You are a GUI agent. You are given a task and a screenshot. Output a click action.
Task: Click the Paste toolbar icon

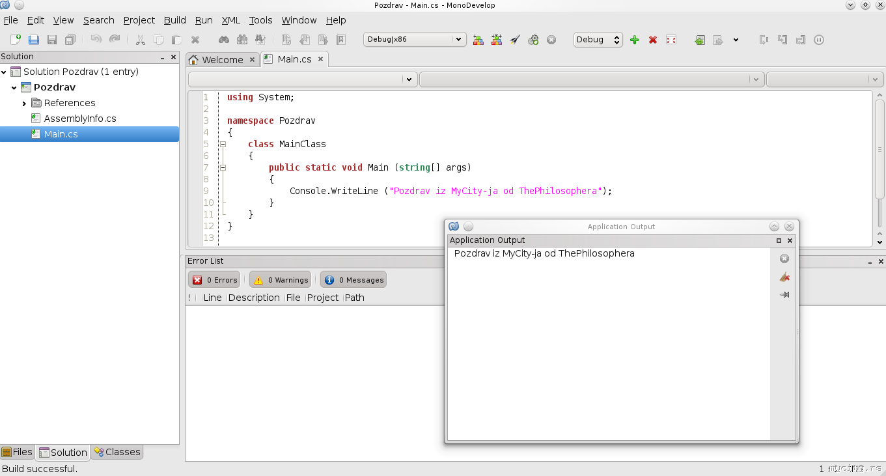click(x=176, y=40)
